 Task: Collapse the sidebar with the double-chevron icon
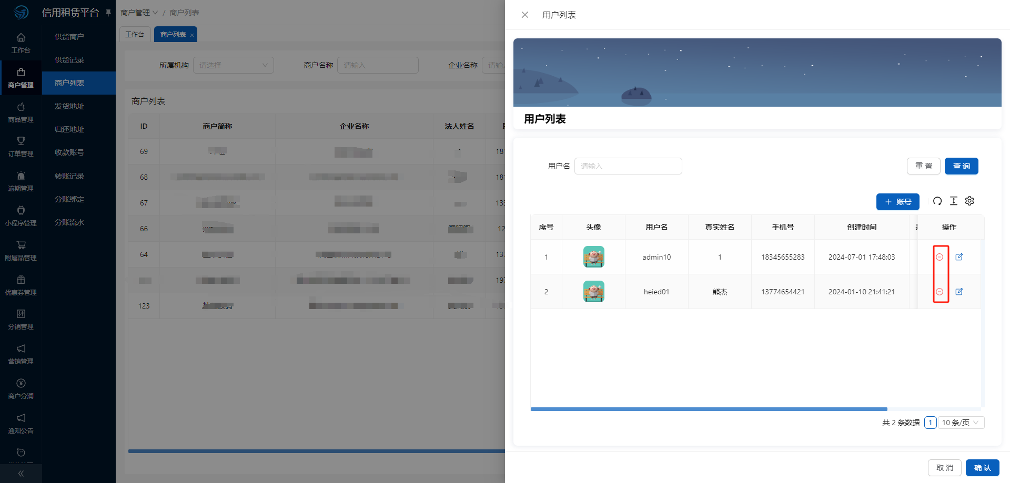coord(21,474)
